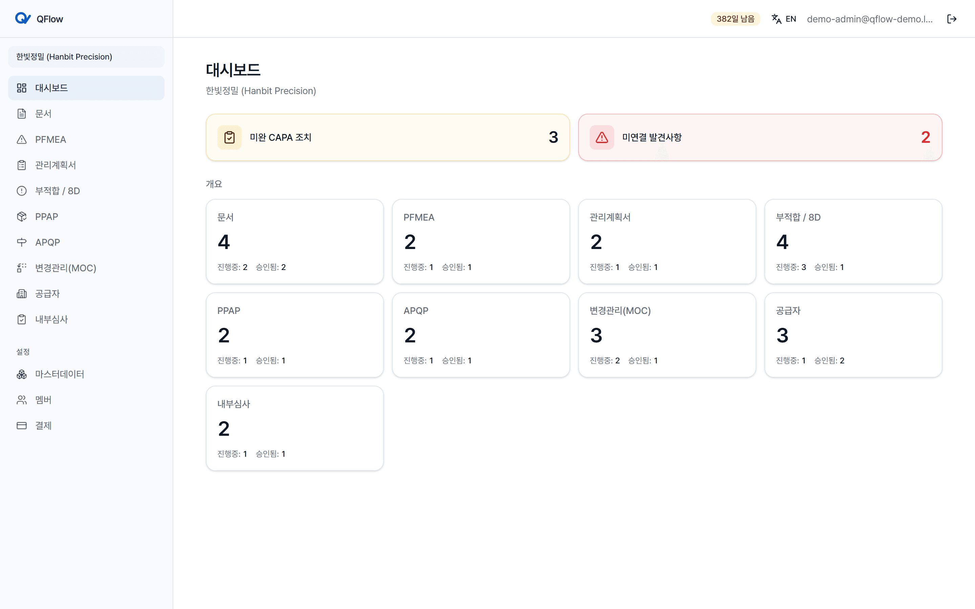Image resolution: width=975 pixels, height=609 pixels.
Task: Click the 멤버 users icon
Action: (22, 400)
